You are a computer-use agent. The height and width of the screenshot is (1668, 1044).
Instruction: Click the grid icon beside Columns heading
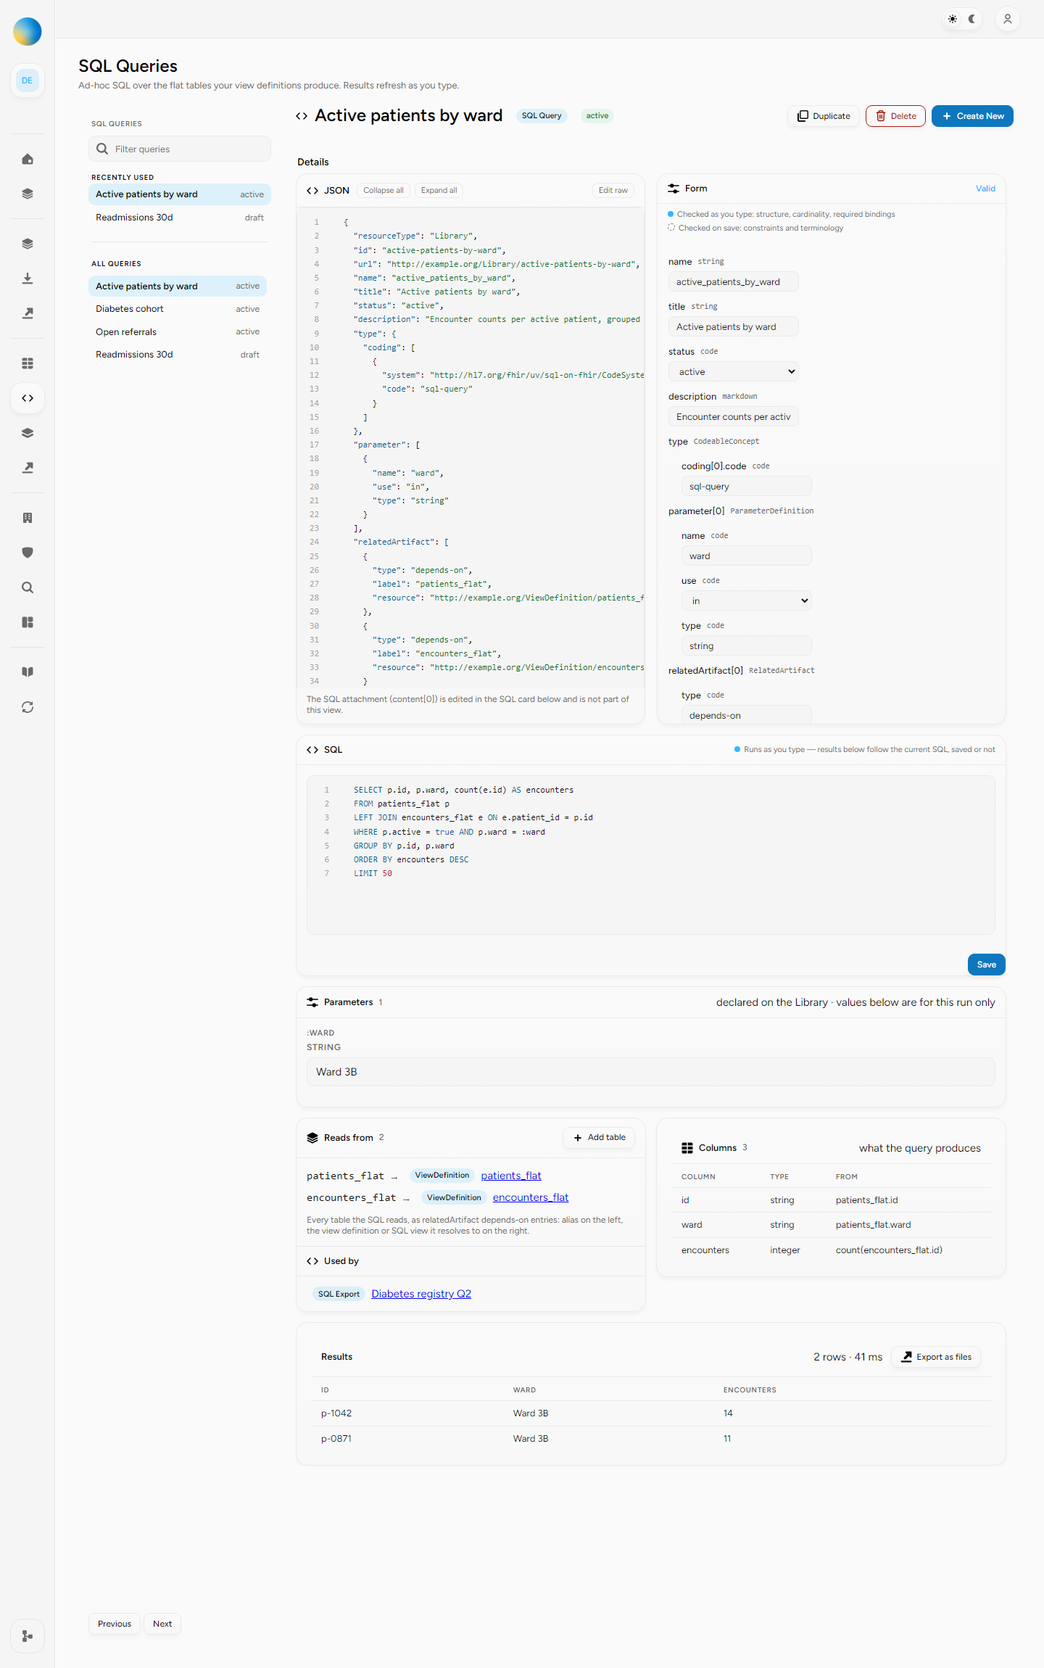click(687, 1148)
